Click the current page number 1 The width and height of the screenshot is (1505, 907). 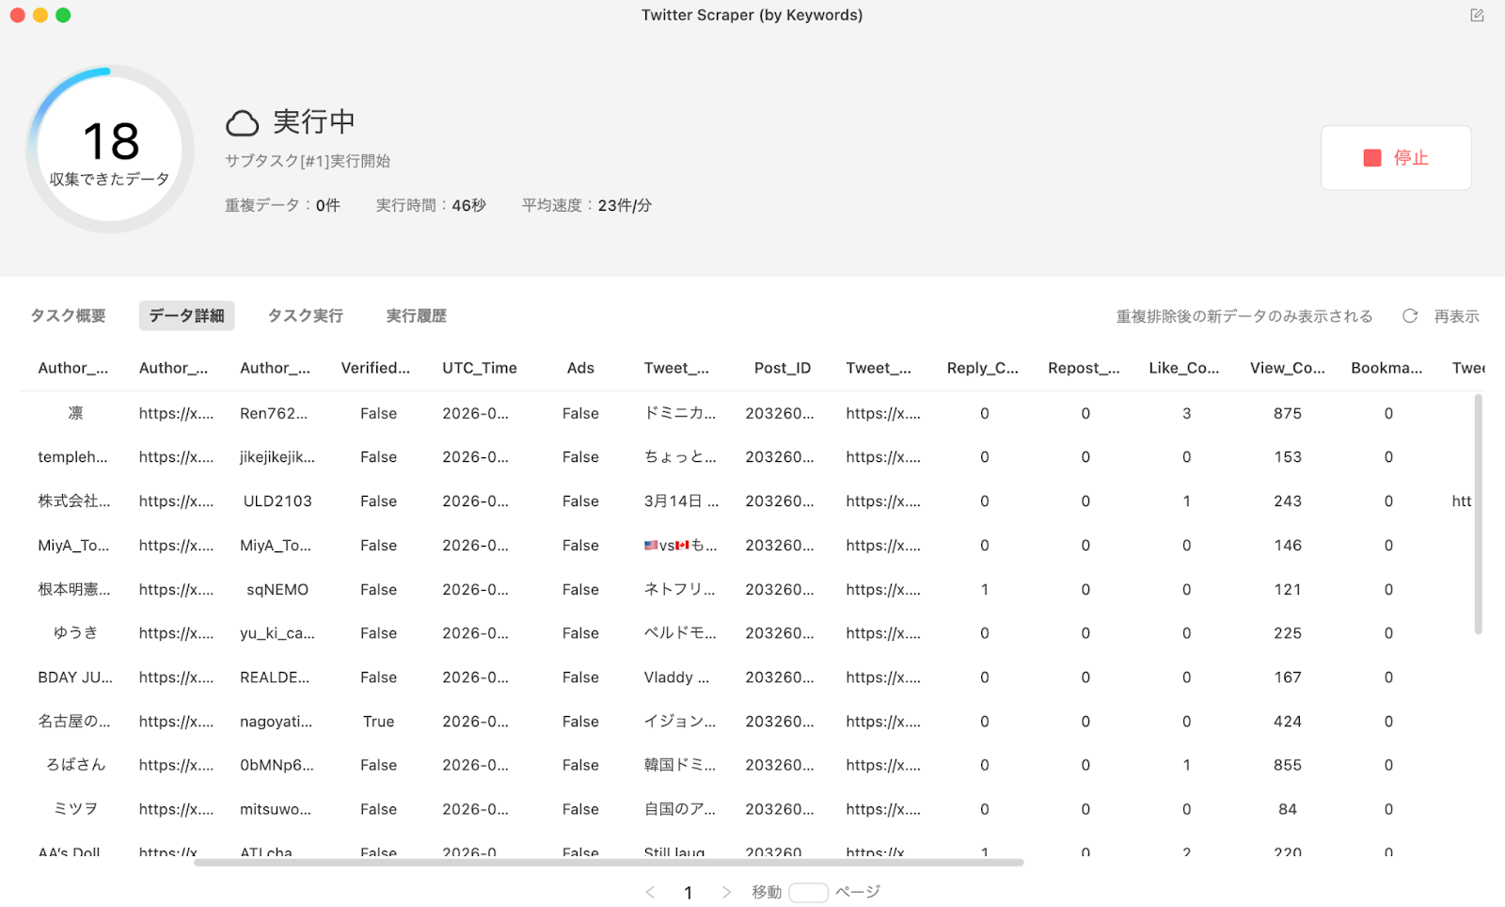tap(688, 892)
